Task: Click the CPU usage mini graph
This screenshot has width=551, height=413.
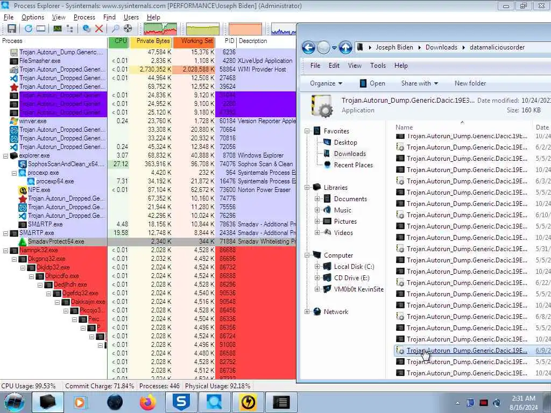Action: point(160,29)
